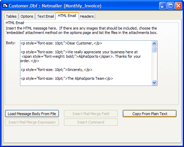Click inside the Body HTML text area
The width and height of the screenshot is (184, 147).
point(86,63)
